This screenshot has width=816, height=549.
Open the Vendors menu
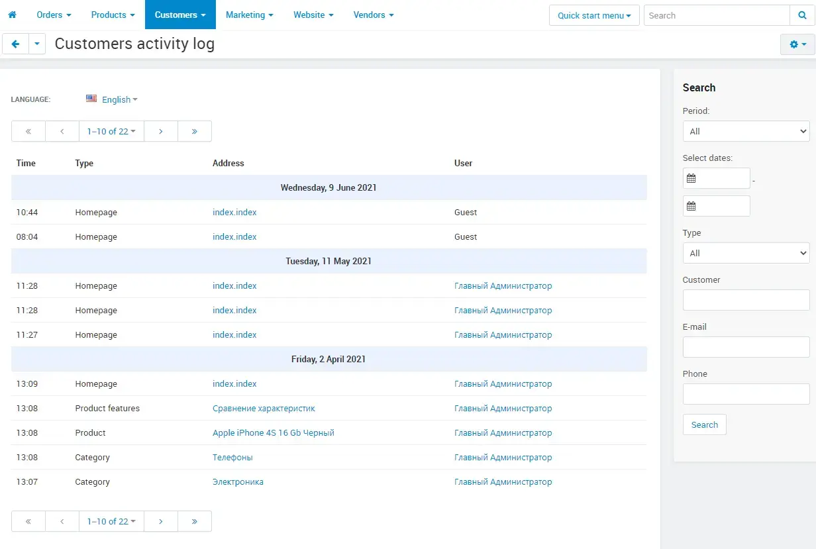(373, 15)
